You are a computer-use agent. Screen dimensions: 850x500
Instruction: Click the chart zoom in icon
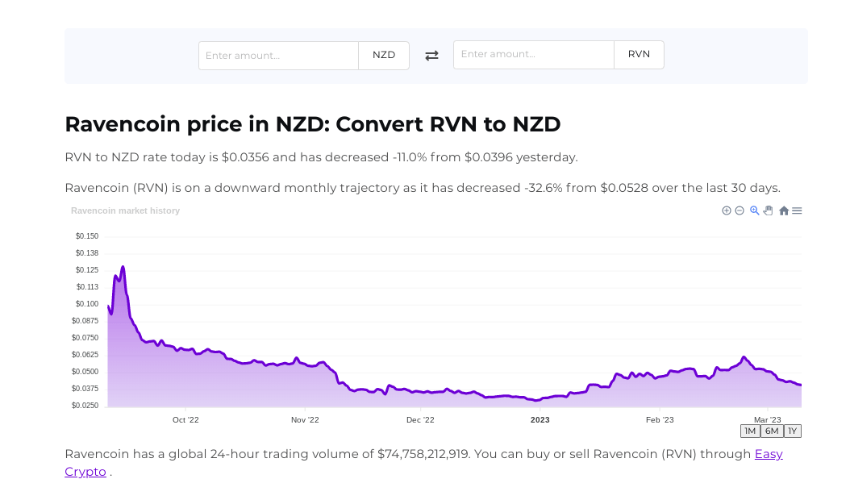coord(727,210)
